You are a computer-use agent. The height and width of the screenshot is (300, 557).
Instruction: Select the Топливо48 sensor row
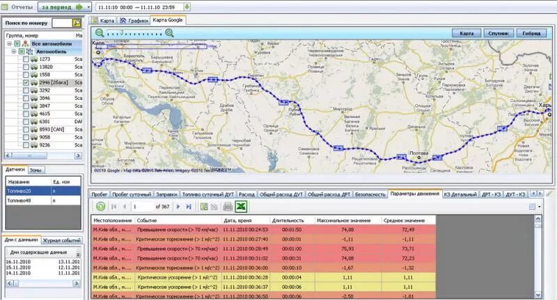(x=43, y=201)
